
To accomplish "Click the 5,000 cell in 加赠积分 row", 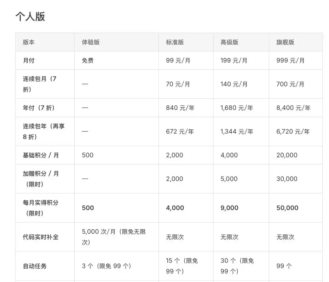I will click(229, 179).
